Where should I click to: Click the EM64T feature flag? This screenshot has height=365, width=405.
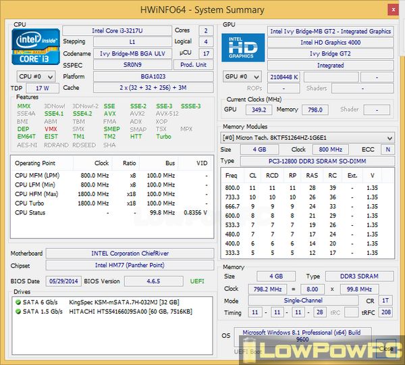[26, 137]
